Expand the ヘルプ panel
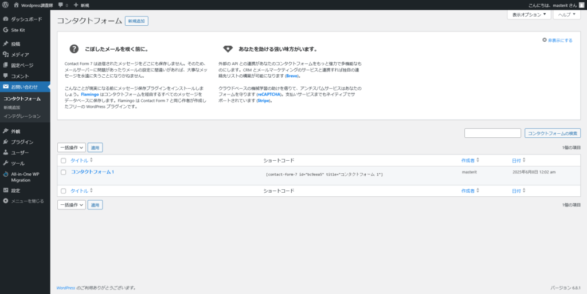This screenshot has height=294, width=587. 566,14
